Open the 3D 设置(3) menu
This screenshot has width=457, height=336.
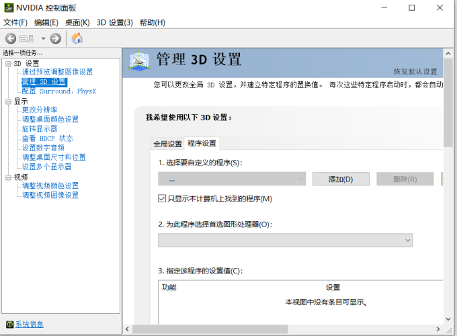tap(114, 22)
